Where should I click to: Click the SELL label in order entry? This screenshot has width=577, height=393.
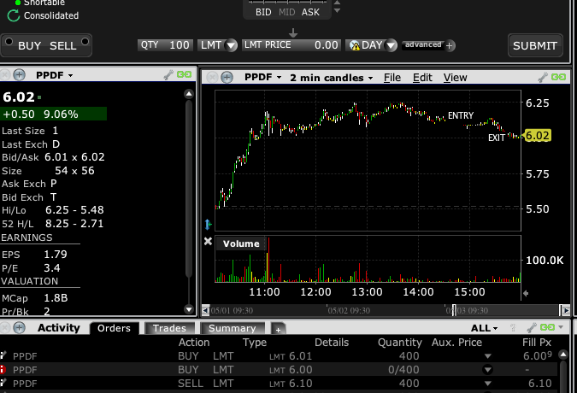pyautogui.click(x=63, y=46)
